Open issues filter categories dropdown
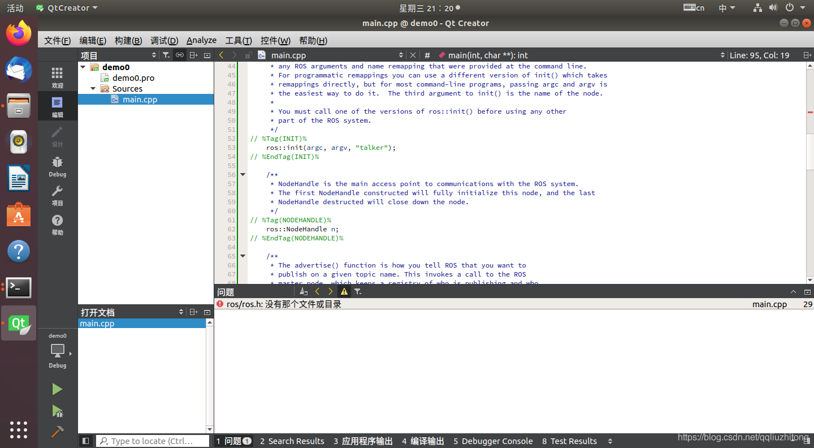Screen dimensions: 814x448 point(358,291)
